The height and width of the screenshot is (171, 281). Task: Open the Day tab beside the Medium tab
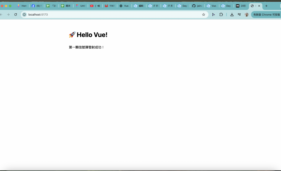tap(226, 6)
